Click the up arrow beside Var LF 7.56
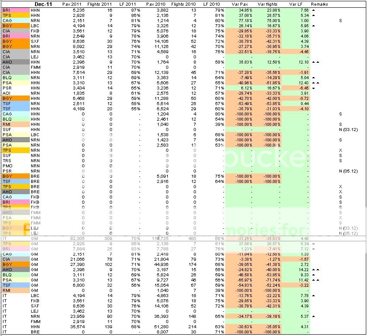Viewport: 368px width, 336px height. pyautogui.click(x=314, y=10)
